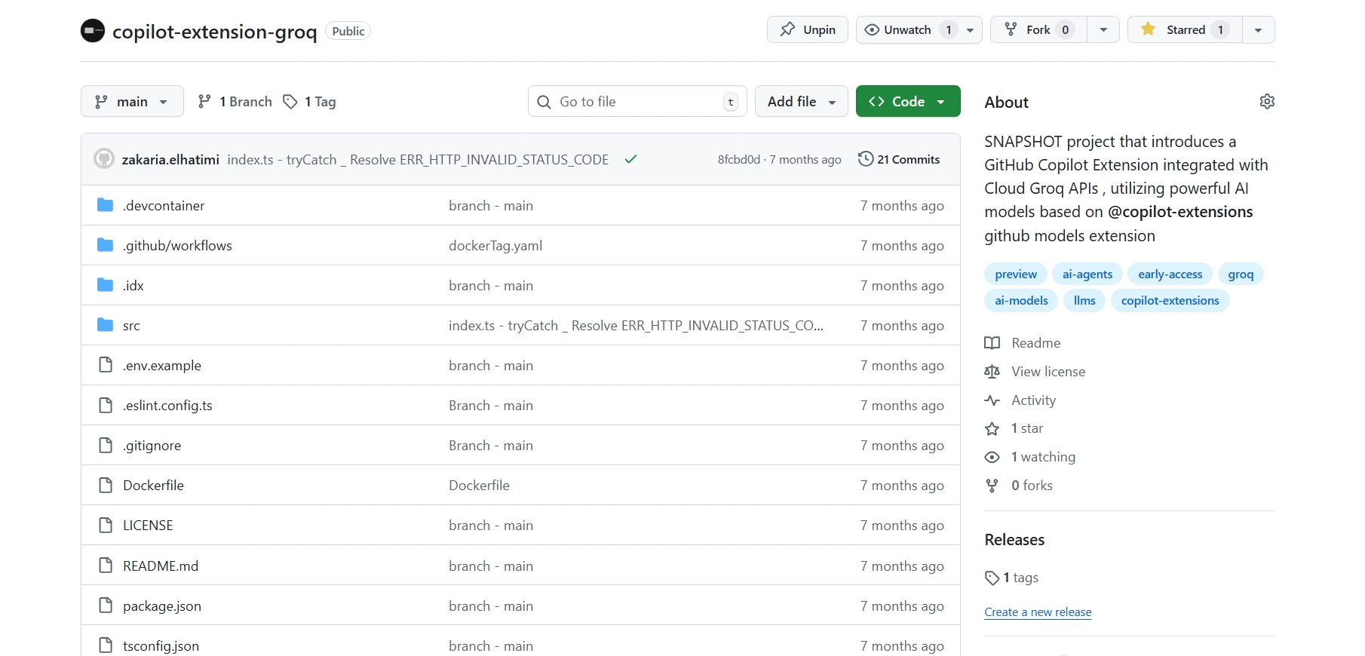Screen dimensions: 1365x656
Task: Click the tag icon under Releases
Action: coord(992,578)
